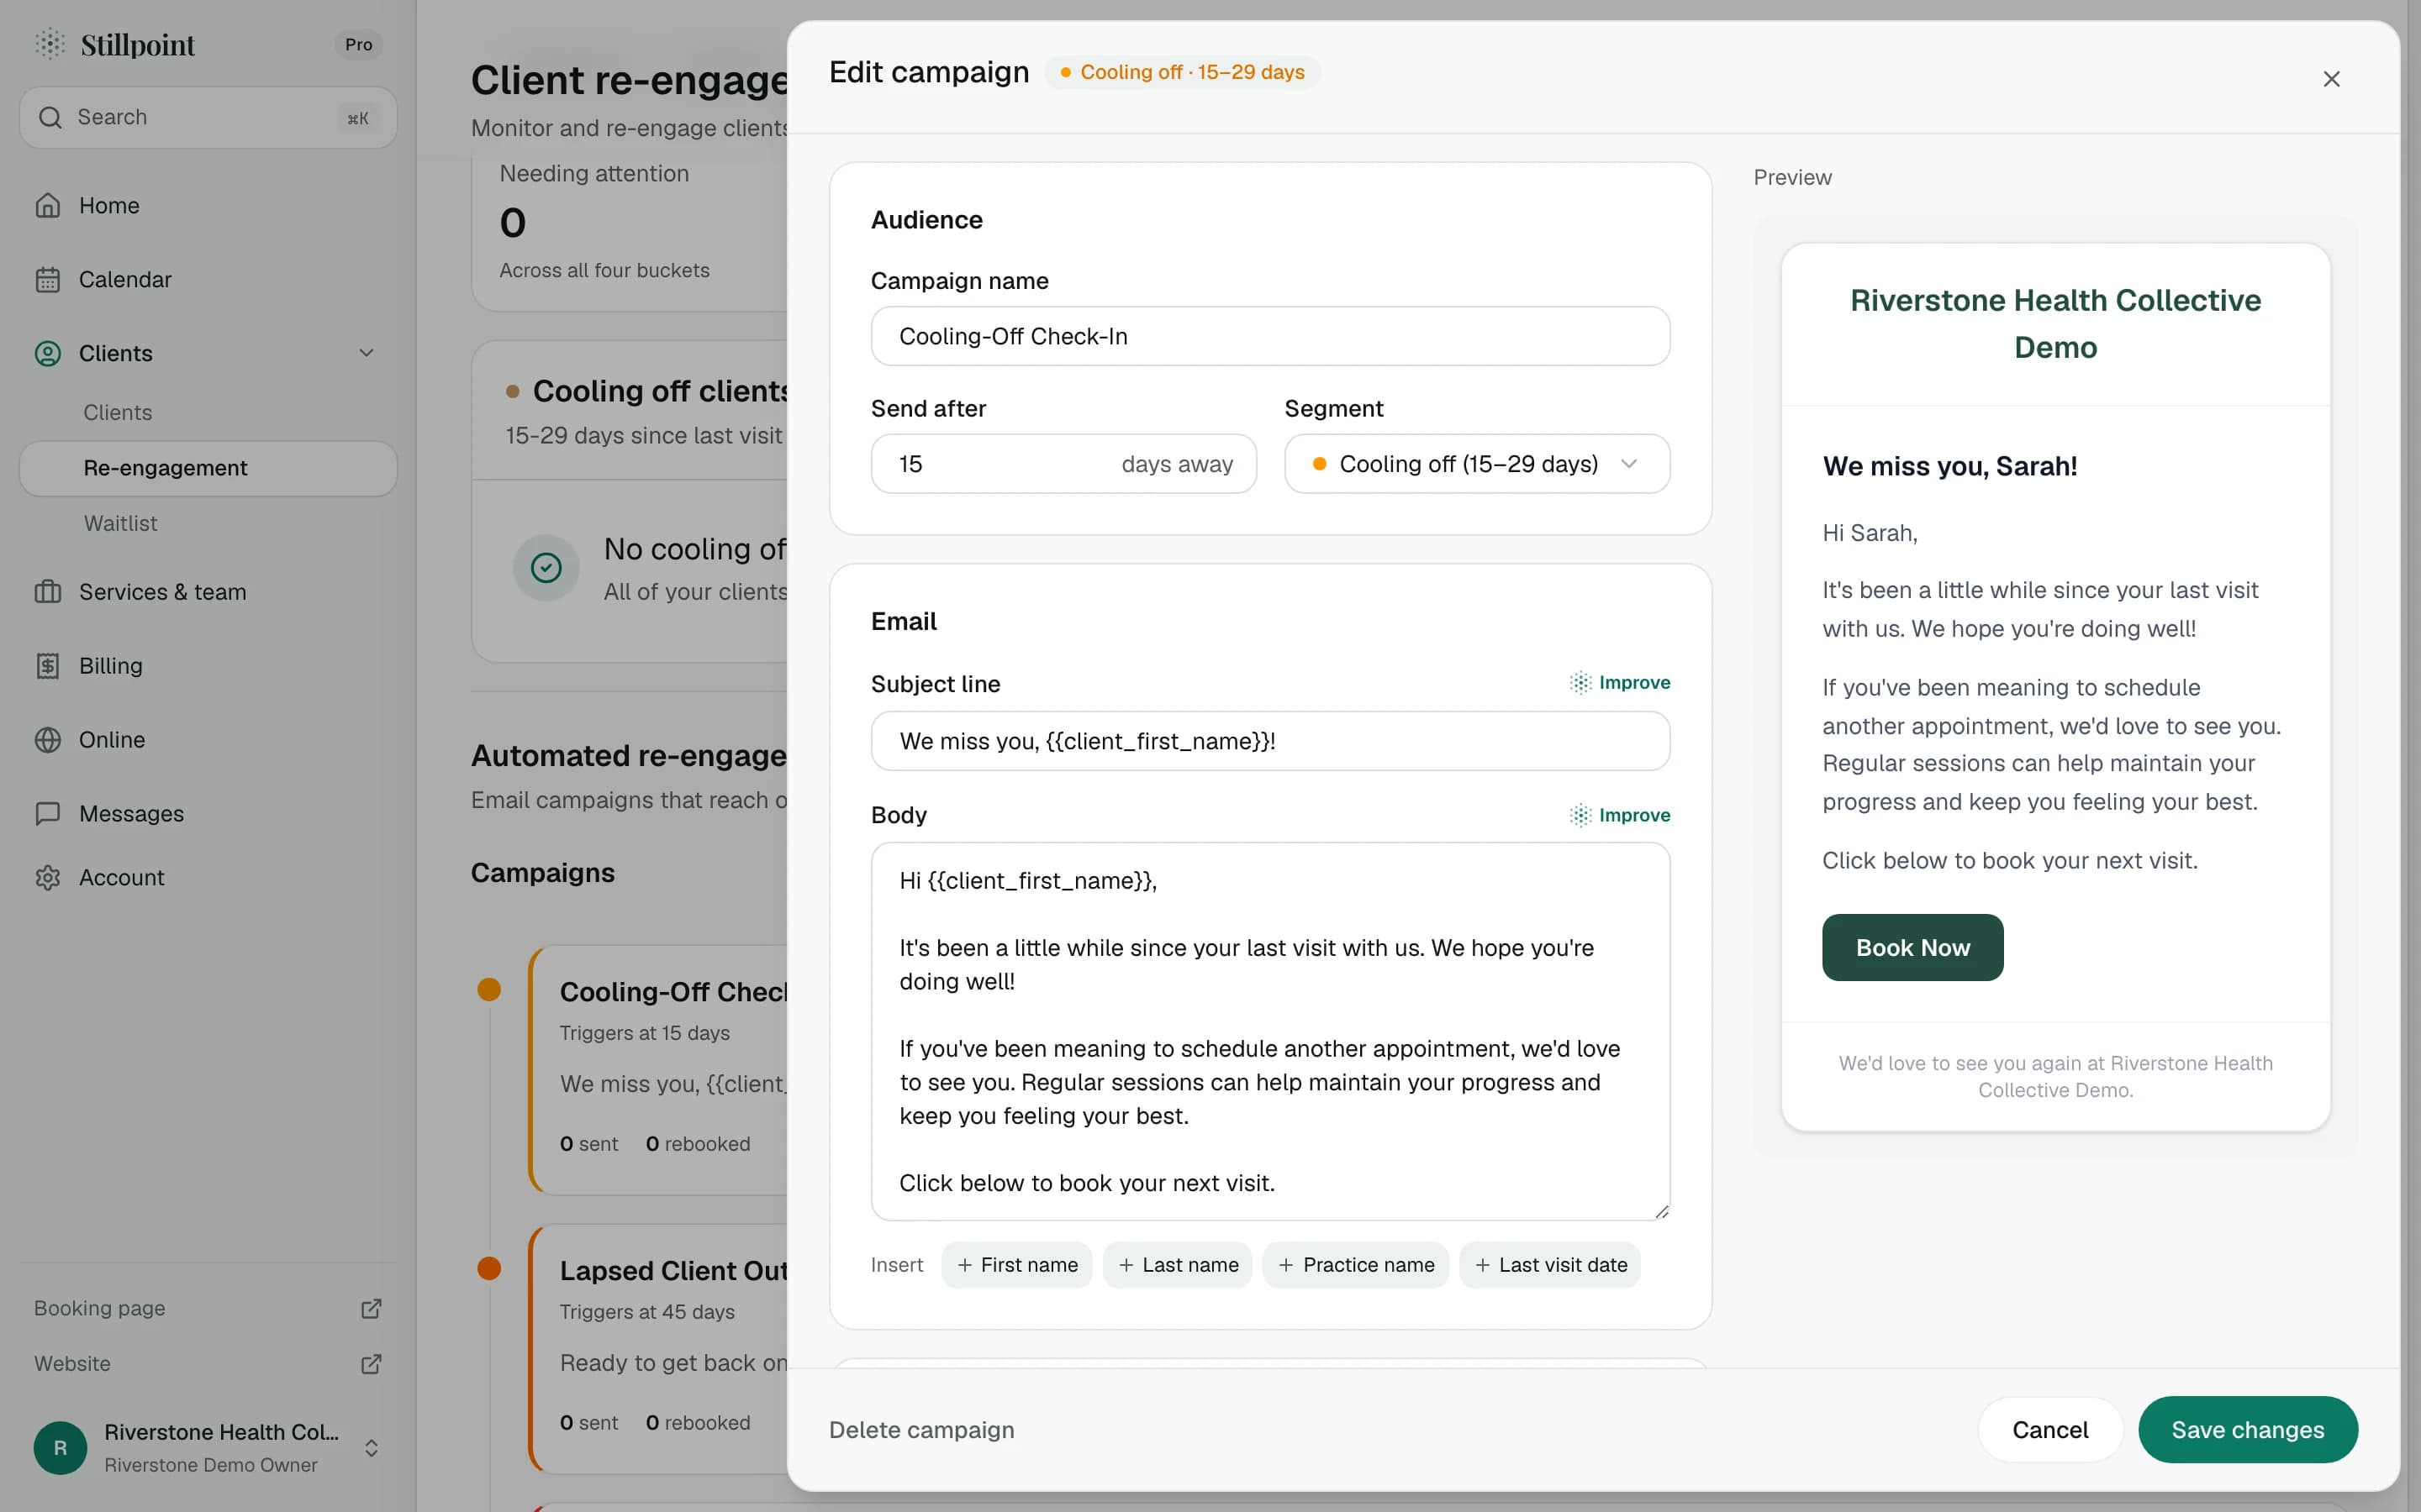Click the Website link text
This screenshot has width=2421, height=1512.
[72, 1364]
